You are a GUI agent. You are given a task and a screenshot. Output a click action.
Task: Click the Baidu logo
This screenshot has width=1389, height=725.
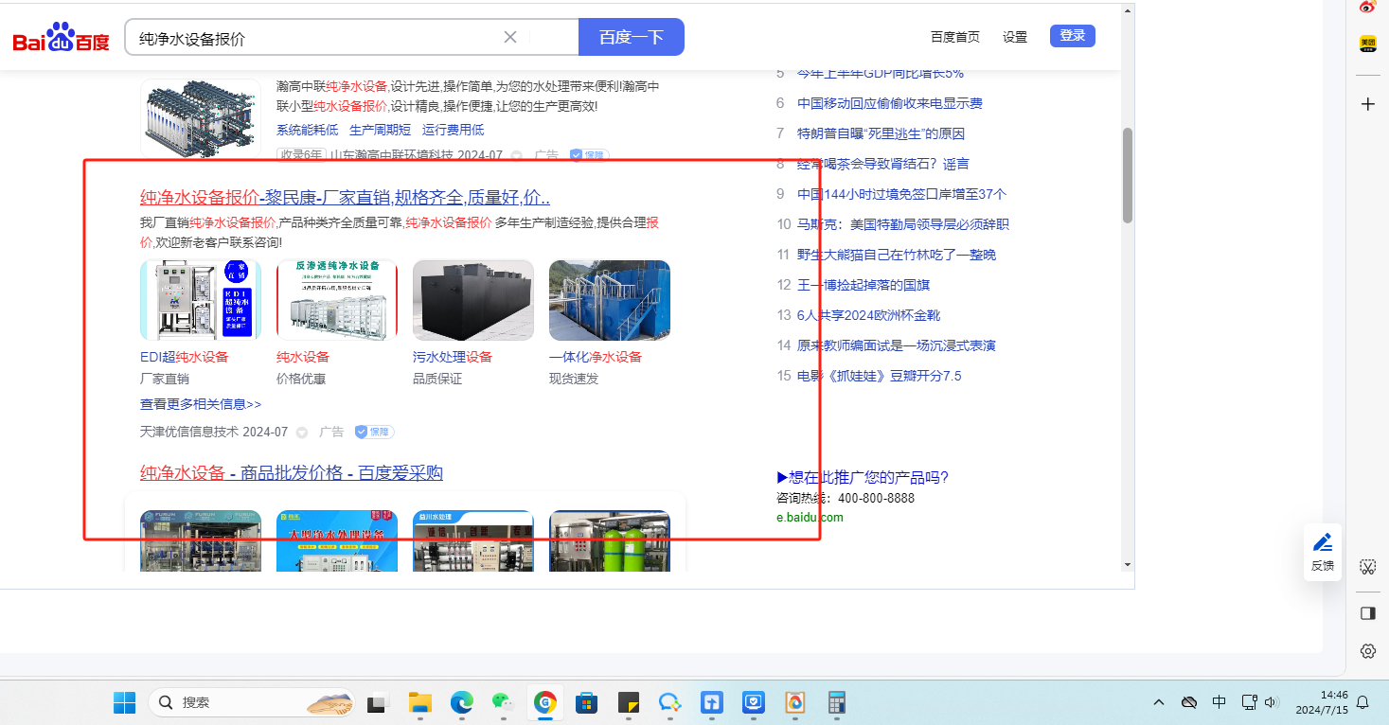click(x=62, y=38)
